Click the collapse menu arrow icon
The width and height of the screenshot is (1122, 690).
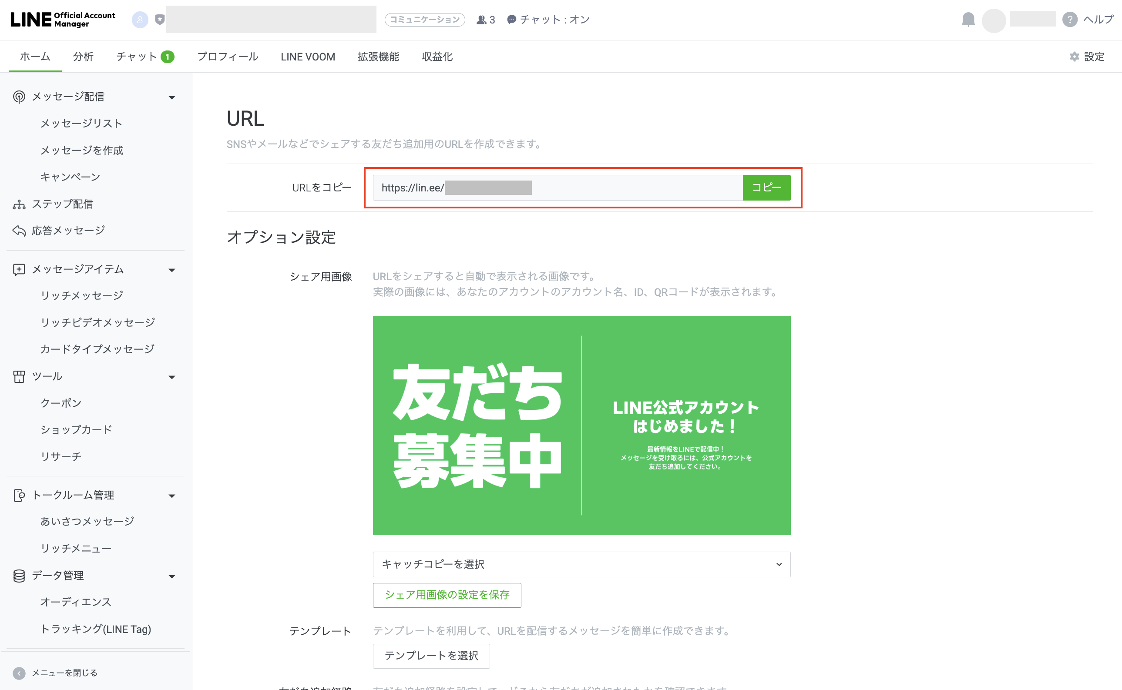point(19,673)
